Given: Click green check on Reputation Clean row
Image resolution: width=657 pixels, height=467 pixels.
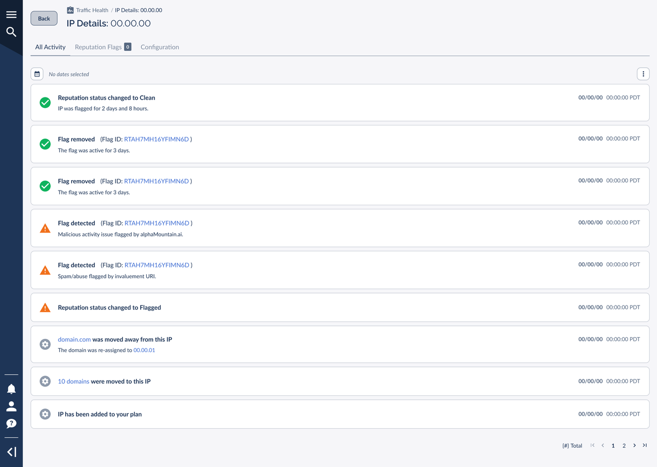Looking at the screenshot, I should pos(45,102).
